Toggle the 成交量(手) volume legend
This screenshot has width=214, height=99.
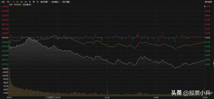coord(27,5)
